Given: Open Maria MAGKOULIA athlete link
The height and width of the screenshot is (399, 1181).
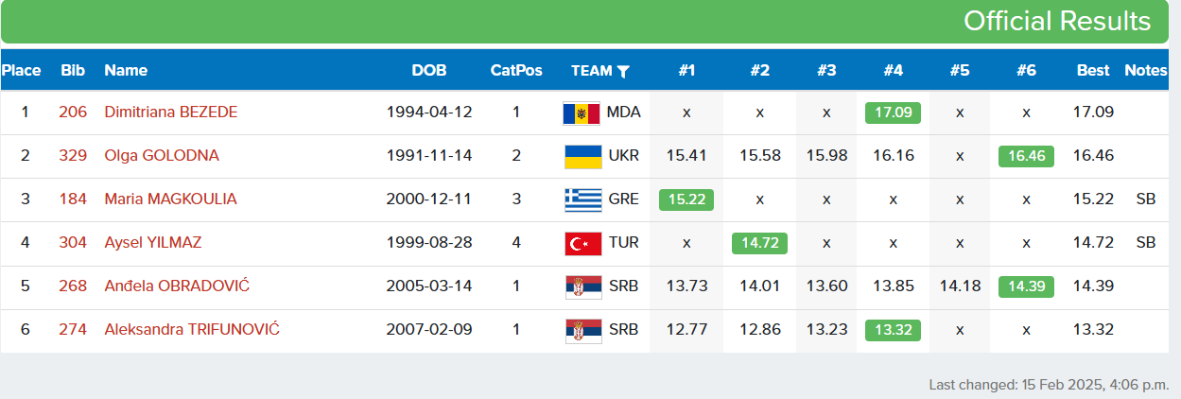Looking at the screenshot, I should tap(170, 199).
